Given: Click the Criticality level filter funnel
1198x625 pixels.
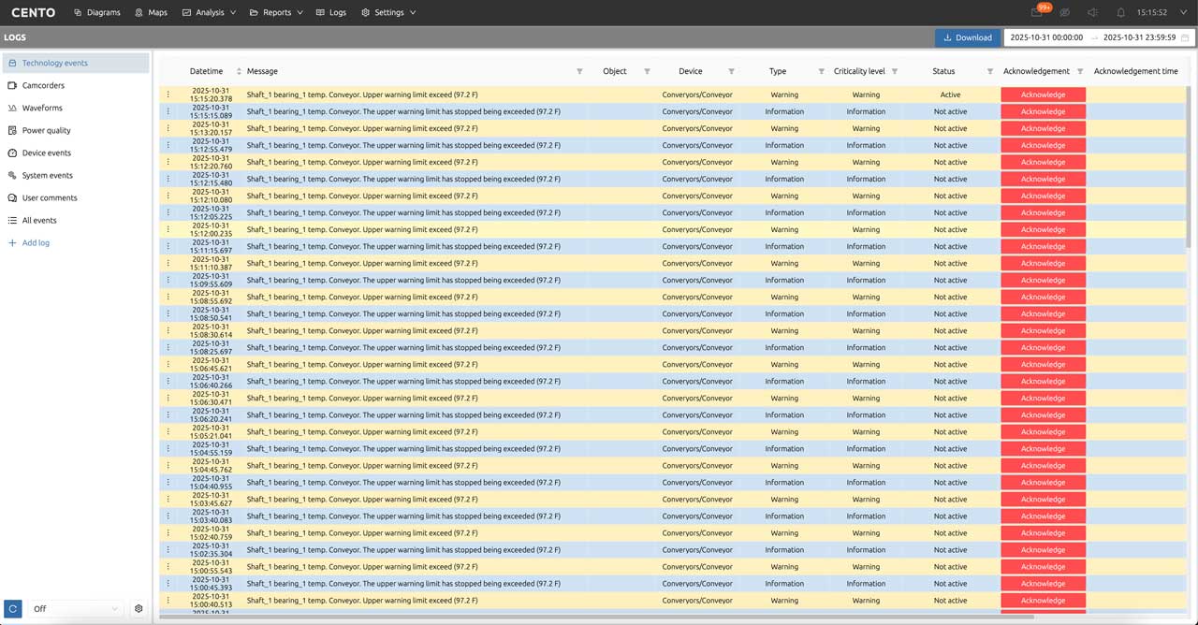Looking at the screenshot, I should click(x=895, y=71).
